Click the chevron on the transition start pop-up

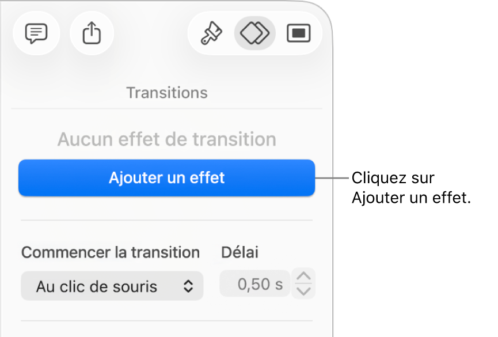pos(189,286)
